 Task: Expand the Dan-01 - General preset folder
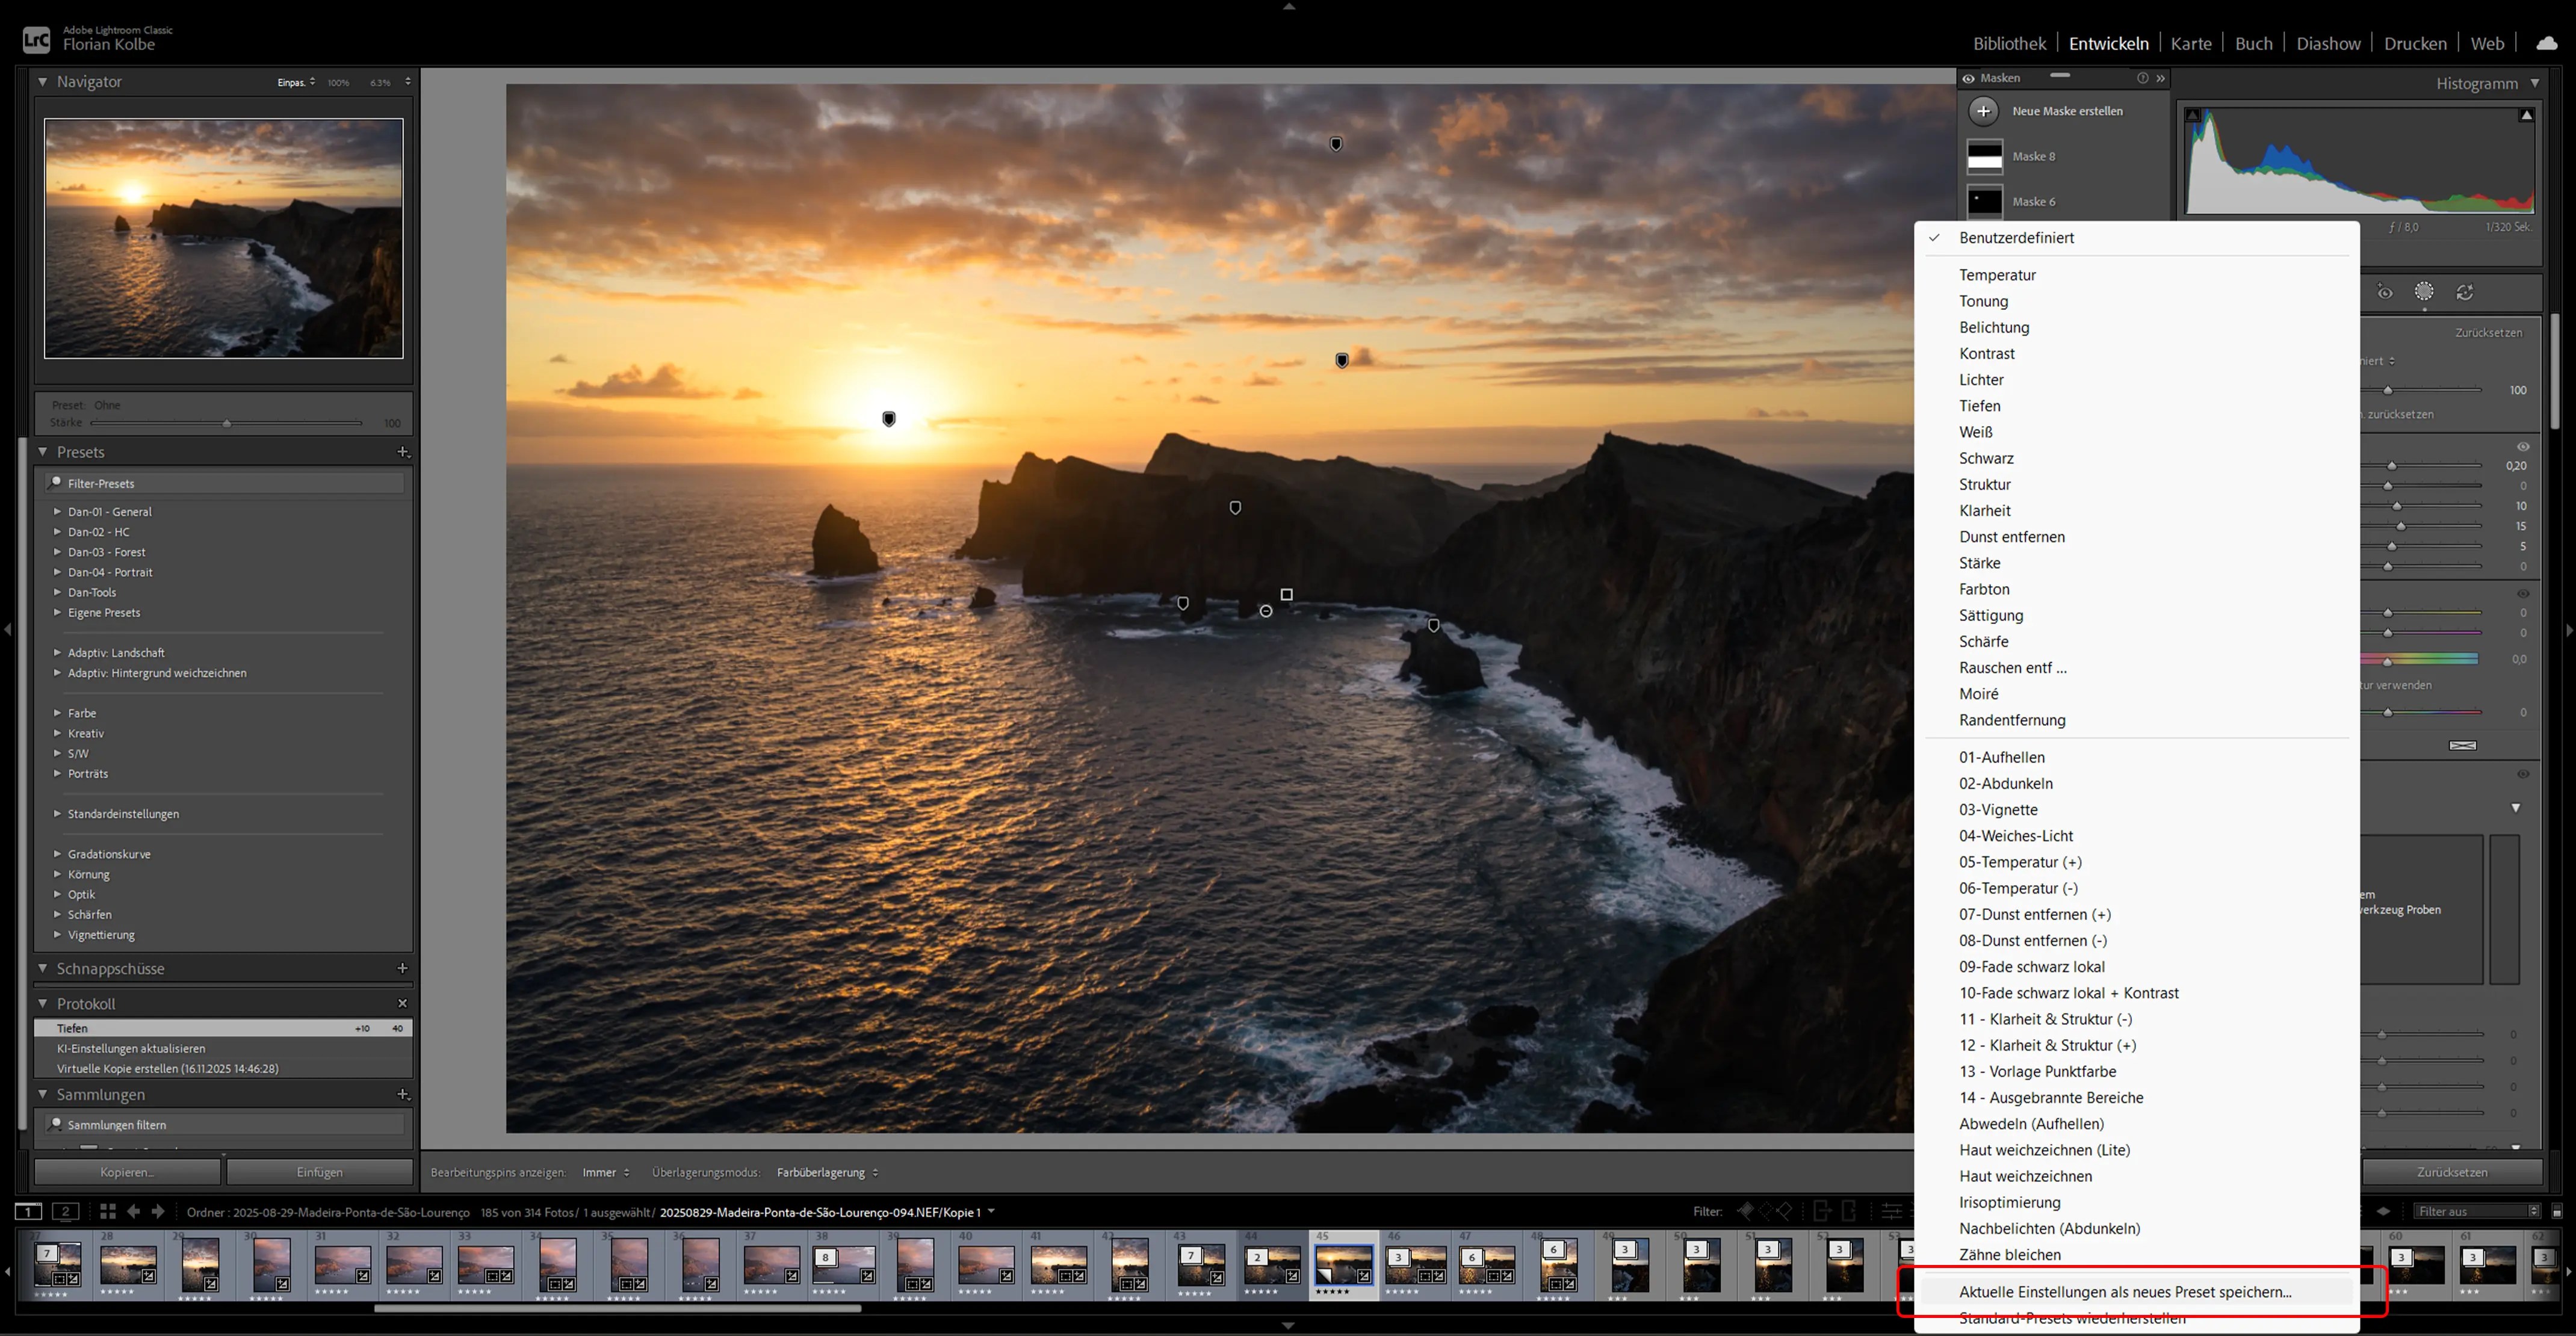[57, 511]
